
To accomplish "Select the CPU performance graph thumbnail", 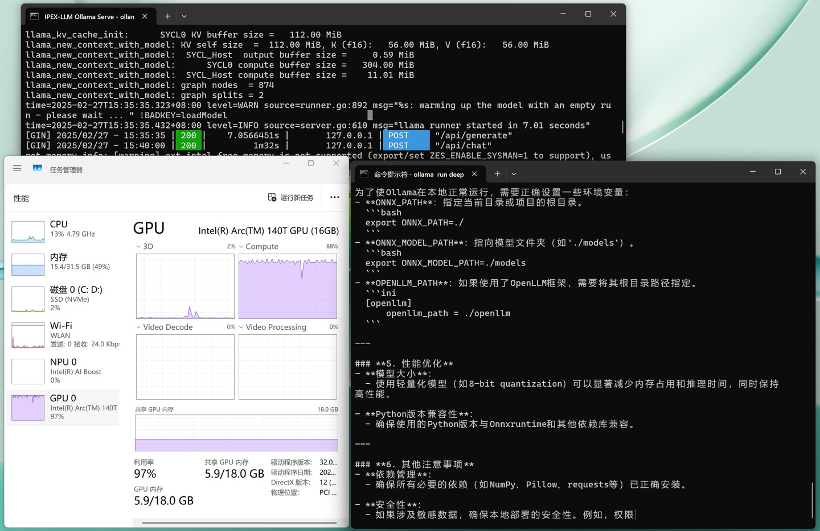I will (x=28, y=231).
